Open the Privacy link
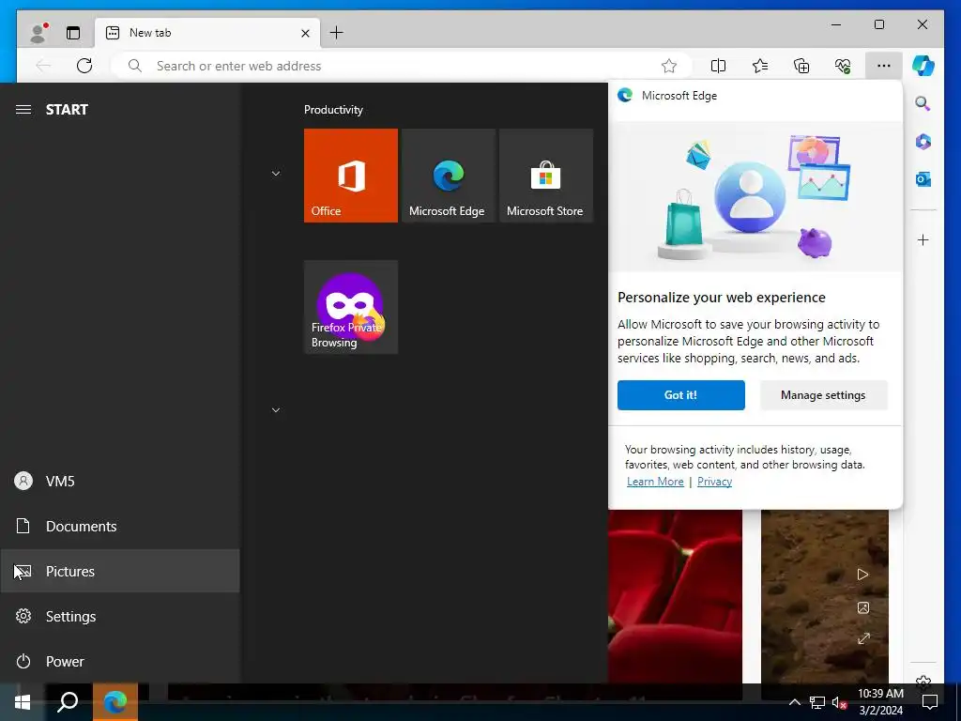Viewport: 961px width, 721px height. click(714, 482)
